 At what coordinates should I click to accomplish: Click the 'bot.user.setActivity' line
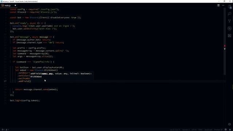pyautogui.click(x=35, y=29)
